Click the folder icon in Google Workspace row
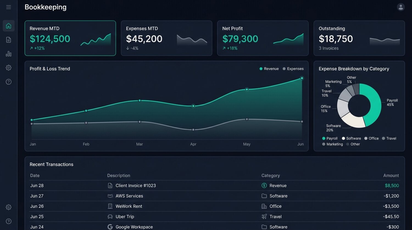This screenshot has width=412, height=230. [x=264, y=227]
